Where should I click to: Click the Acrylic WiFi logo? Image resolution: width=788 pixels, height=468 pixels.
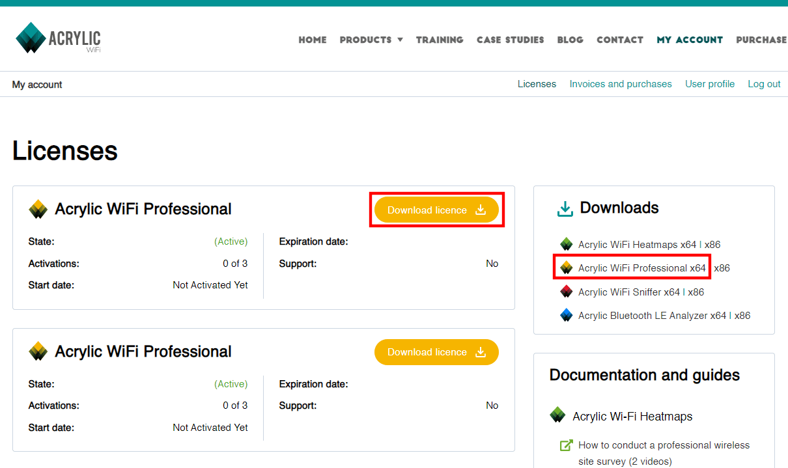click(58, 38)
